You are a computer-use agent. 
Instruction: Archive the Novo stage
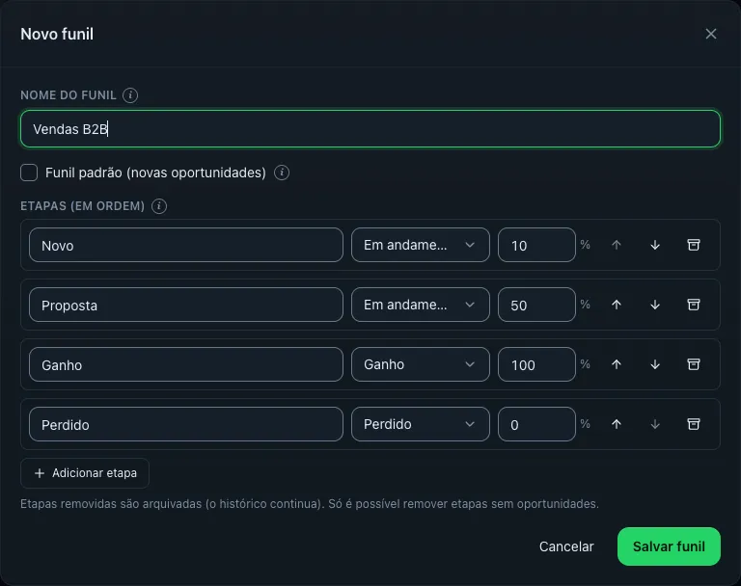coord(694,245)
